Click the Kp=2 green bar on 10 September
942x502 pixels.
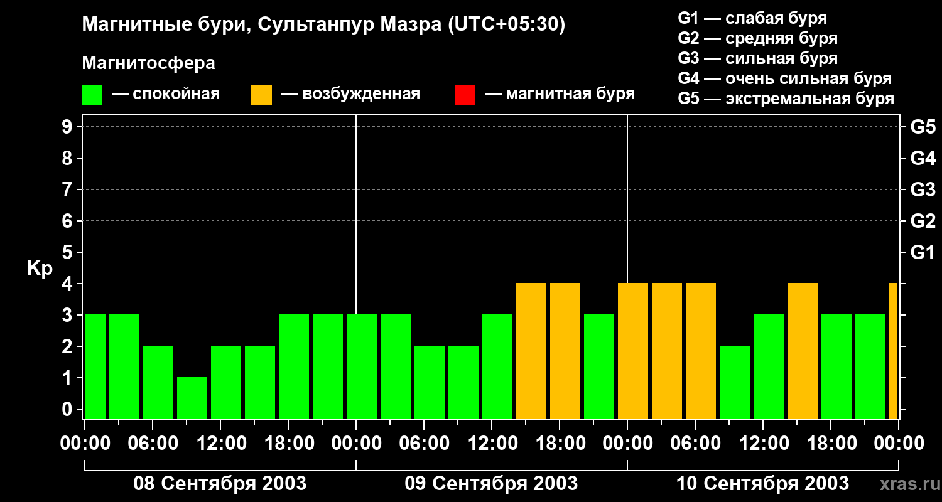tap(735, 382)
